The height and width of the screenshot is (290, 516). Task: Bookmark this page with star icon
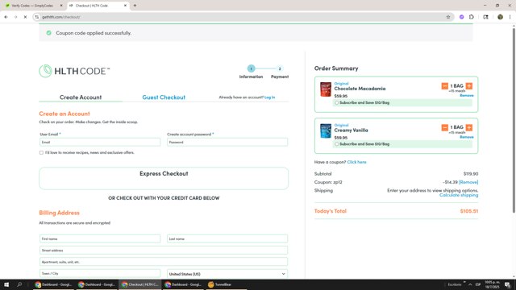pos(448,17)
